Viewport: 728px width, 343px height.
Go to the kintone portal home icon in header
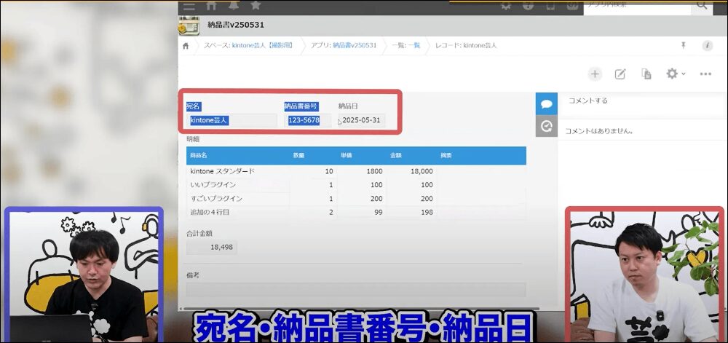(x=211, y=6)
